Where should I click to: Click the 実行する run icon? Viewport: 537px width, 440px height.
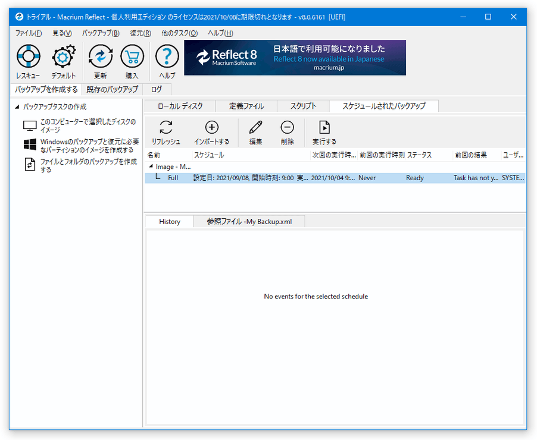pyautogui.click(x=324, y=127)
